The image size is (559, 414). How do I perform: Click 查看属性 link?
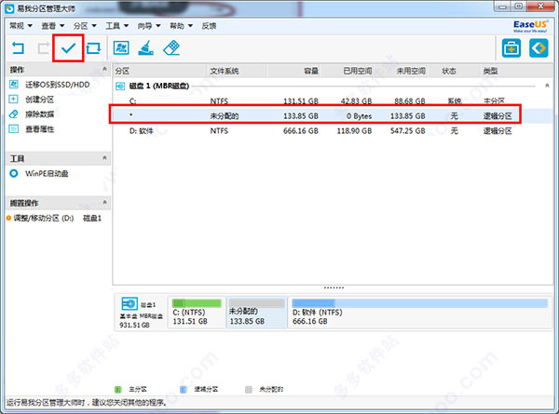click(39, 128)
